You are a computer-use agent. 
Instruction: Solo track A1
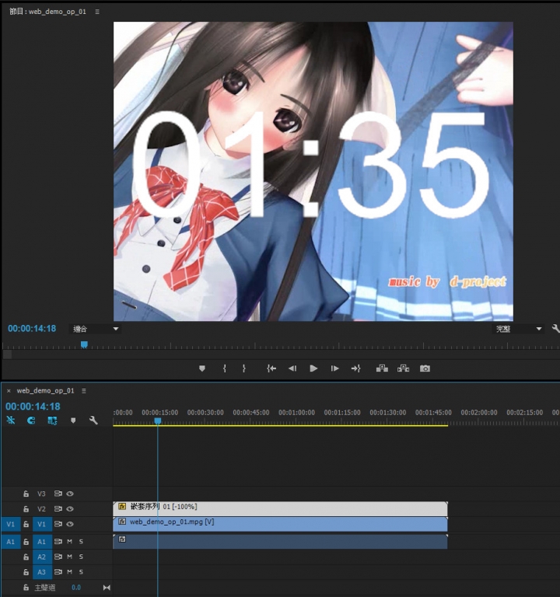pyautogui.click(x=81, y=541)
